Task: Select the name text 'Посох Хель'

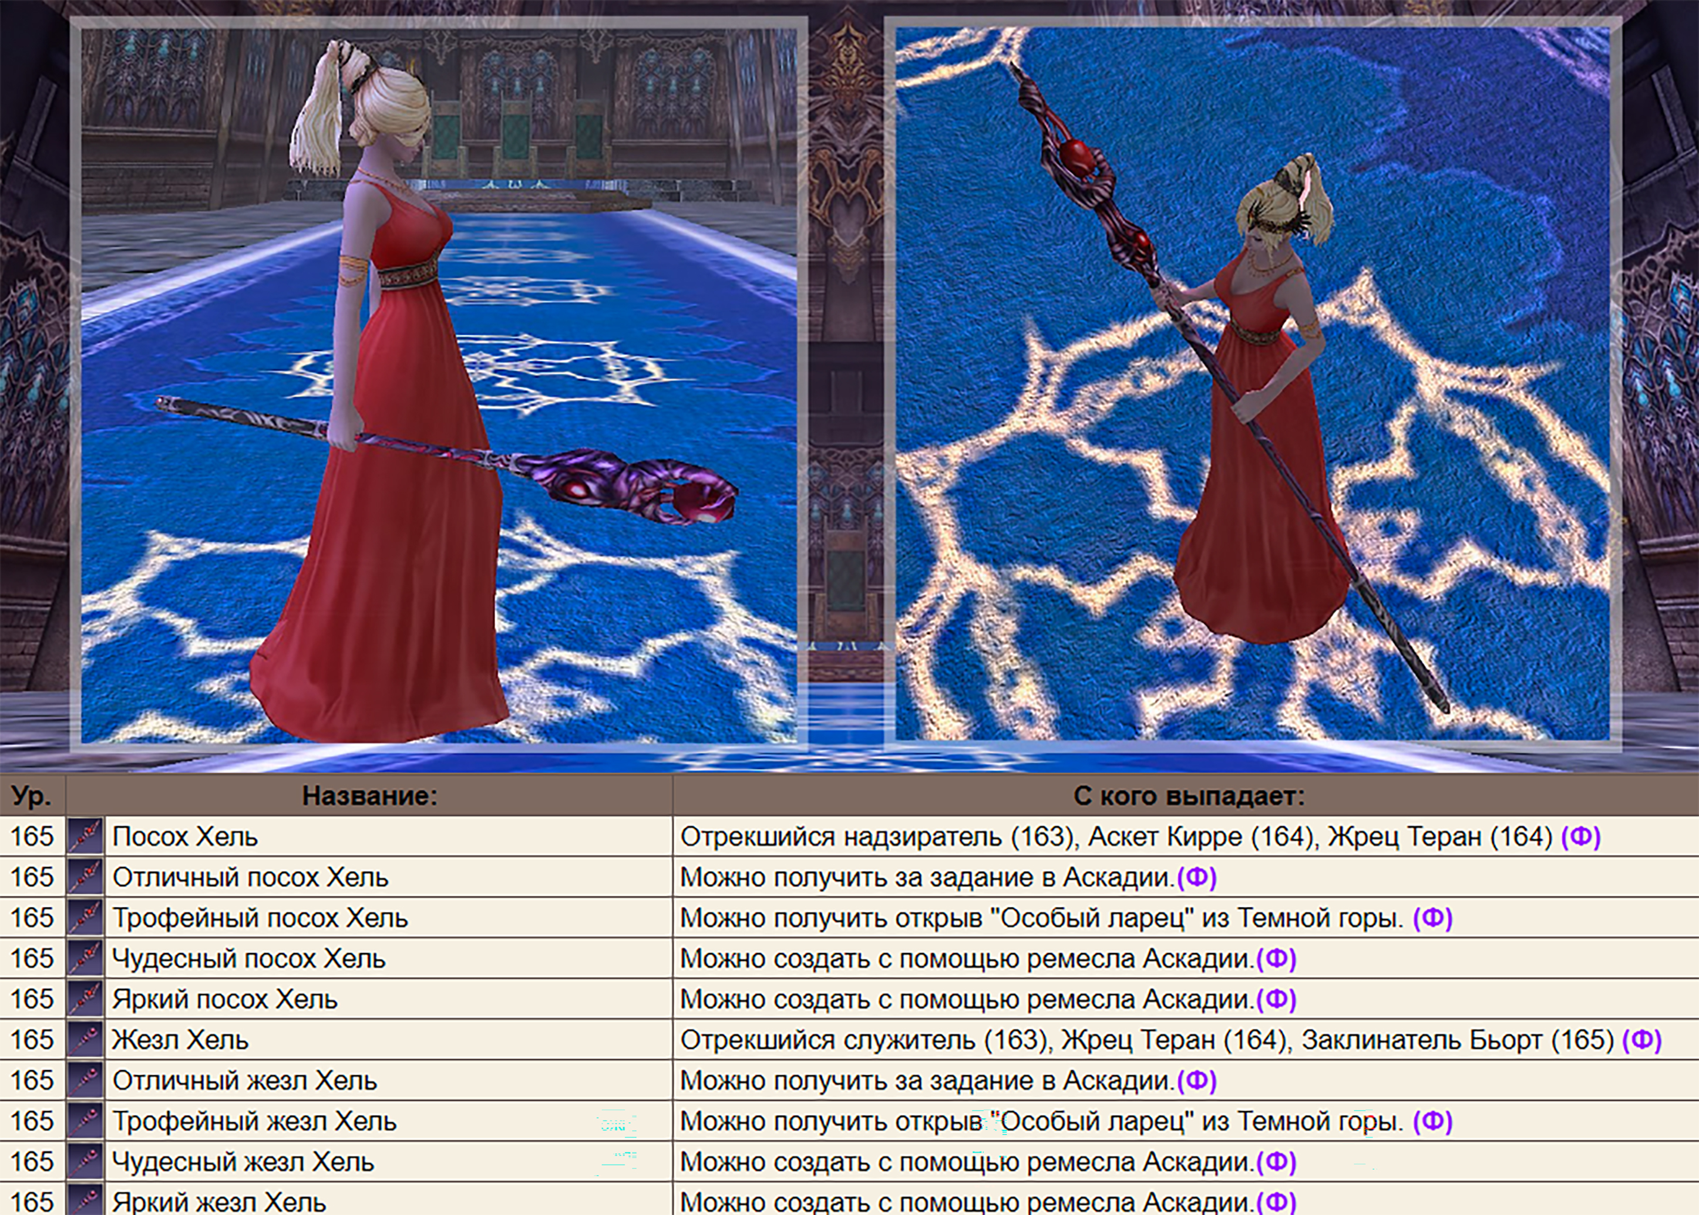Action: 185,836
